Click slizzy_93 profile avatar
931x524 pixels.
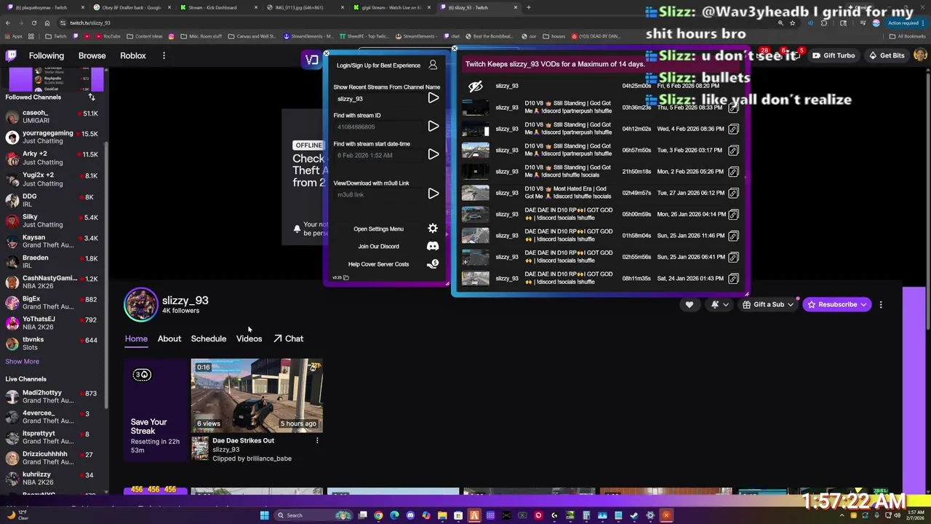tap(141, 305)
